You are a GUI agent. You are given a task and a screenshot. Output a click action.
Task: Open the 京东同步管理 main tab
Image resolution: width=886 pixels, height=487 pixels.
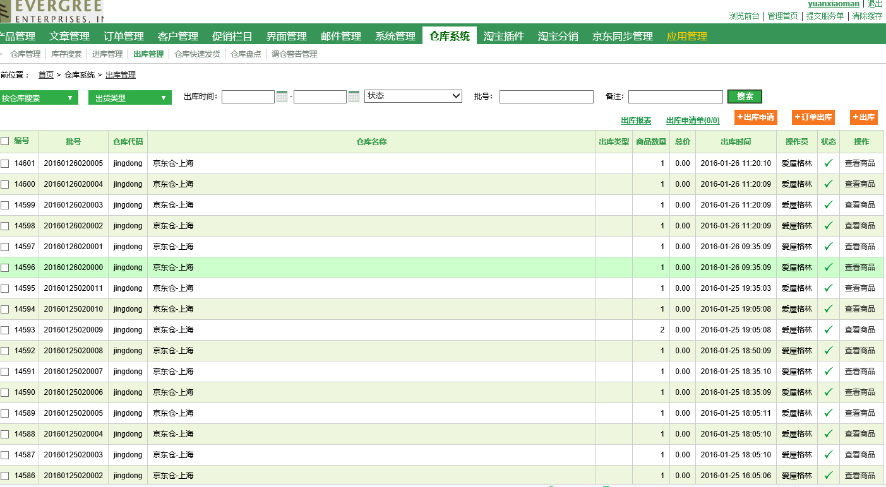point(623,36)
